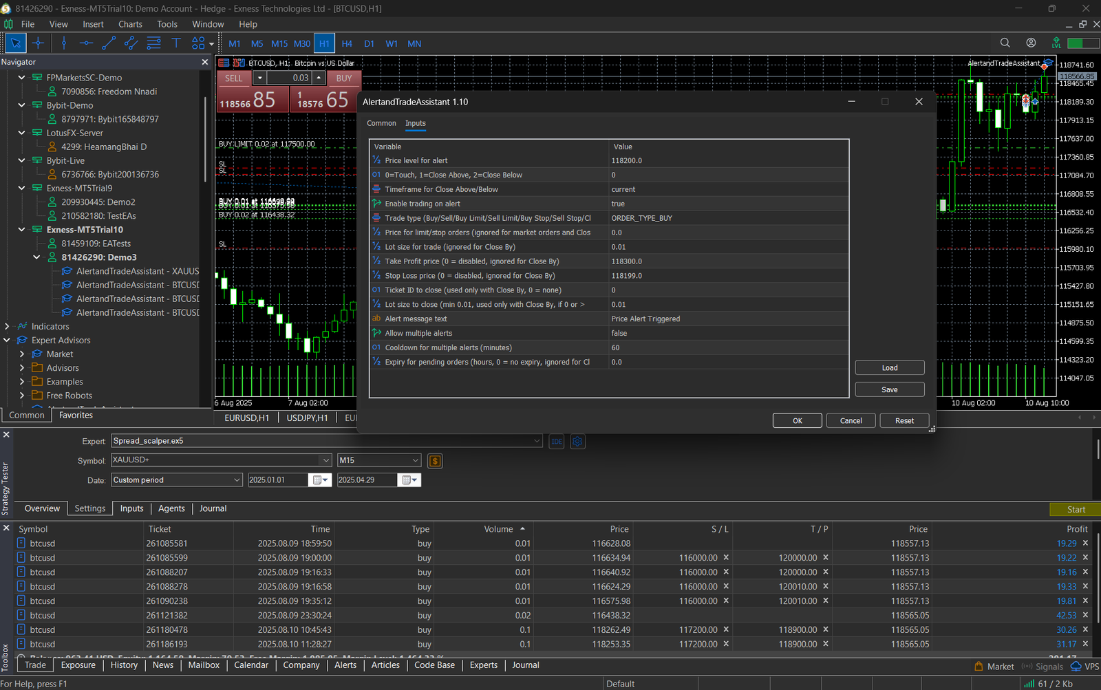1101x690 pixels.
Task: Click OK in the AlertandTradeAssistant dialog
Action: [797, 420]
